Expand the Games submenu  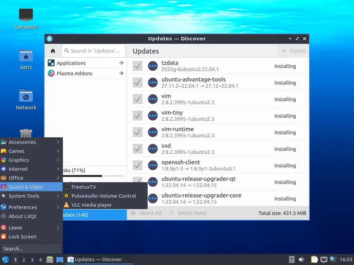31,151
